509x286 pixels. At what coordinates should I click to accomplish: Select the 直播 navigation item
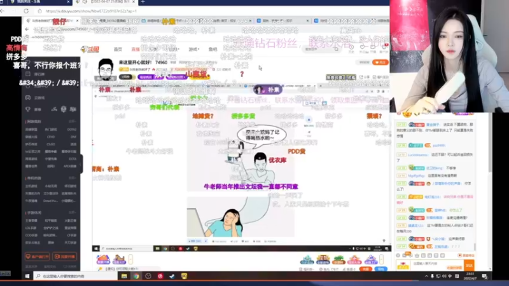[x=136, y=50]
